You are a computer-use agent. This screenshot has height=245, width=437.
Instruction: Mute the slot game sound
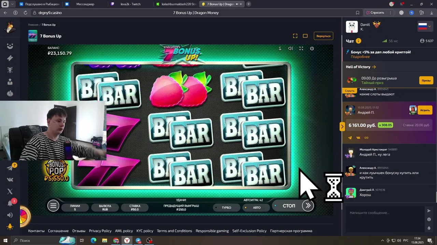[x=291, y=48]
